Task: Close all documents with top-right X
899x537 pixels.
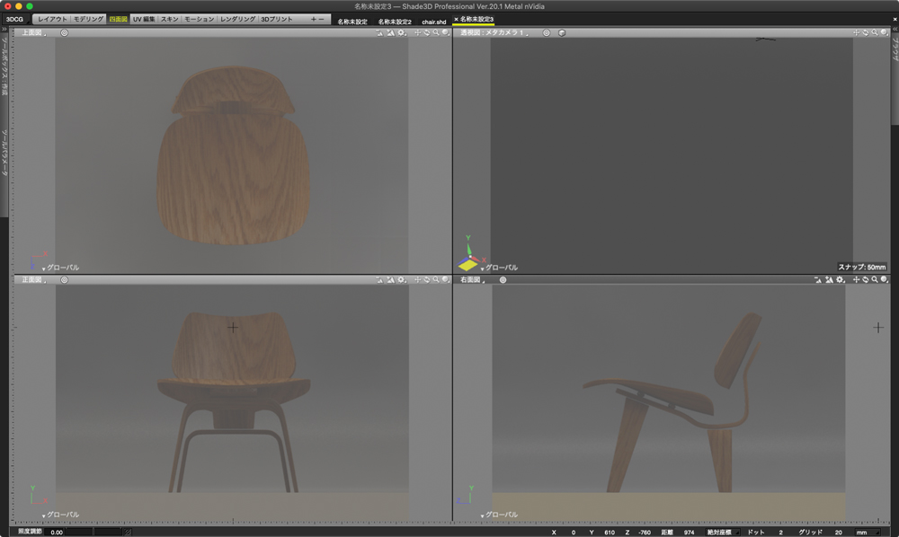Action: click(x=895, y=20)
